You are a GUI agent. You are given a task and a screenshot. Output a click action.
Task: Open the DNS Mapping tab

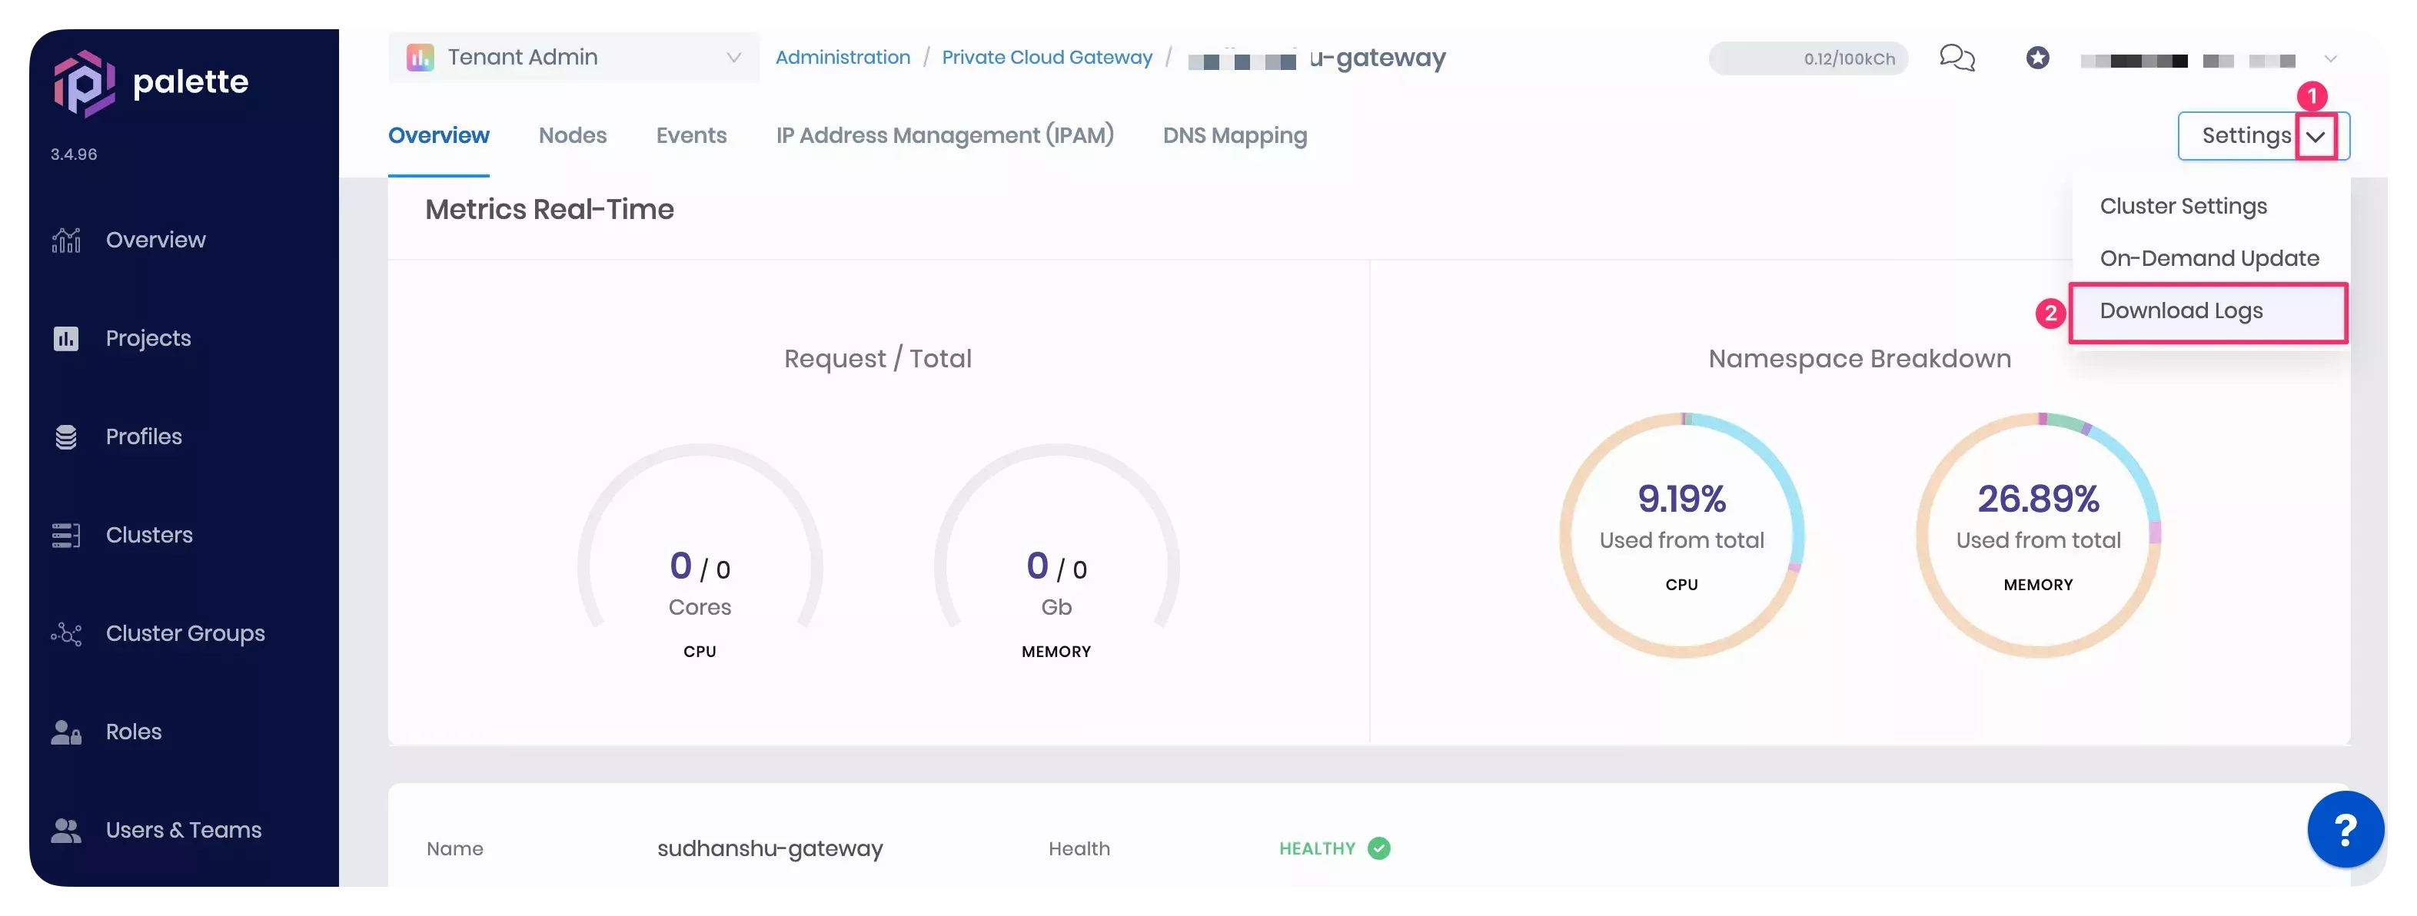pyautogui.click(x=1234, y=136)
